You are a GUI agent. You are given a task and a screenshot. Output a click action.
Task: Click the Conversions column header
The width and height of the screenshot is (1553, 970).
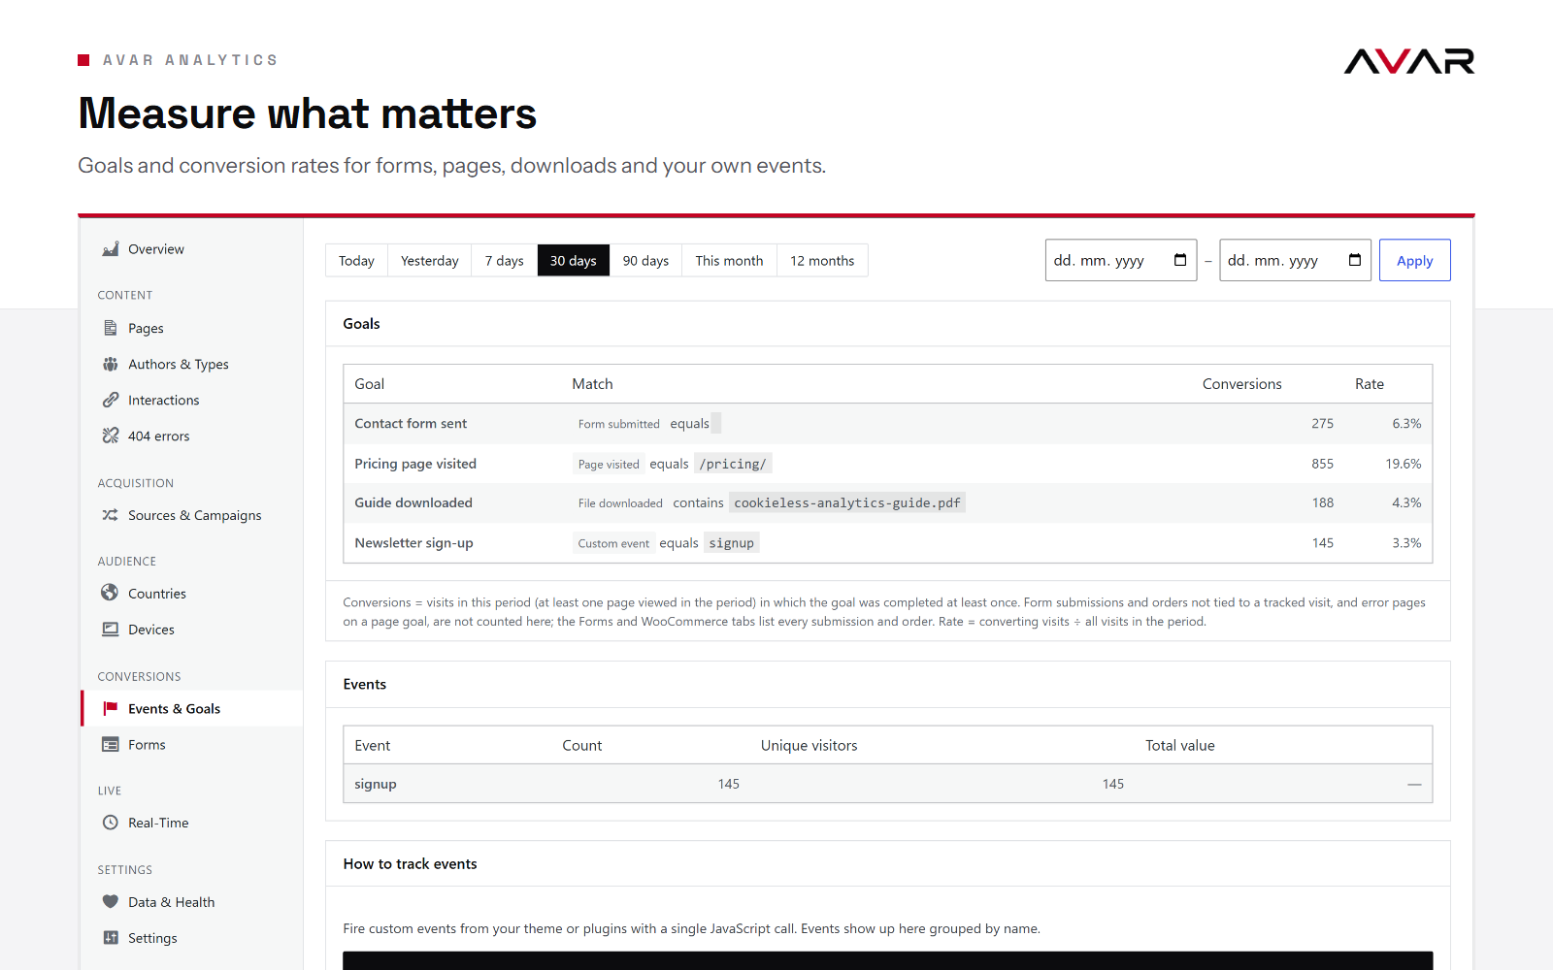tap(1242, 384)
